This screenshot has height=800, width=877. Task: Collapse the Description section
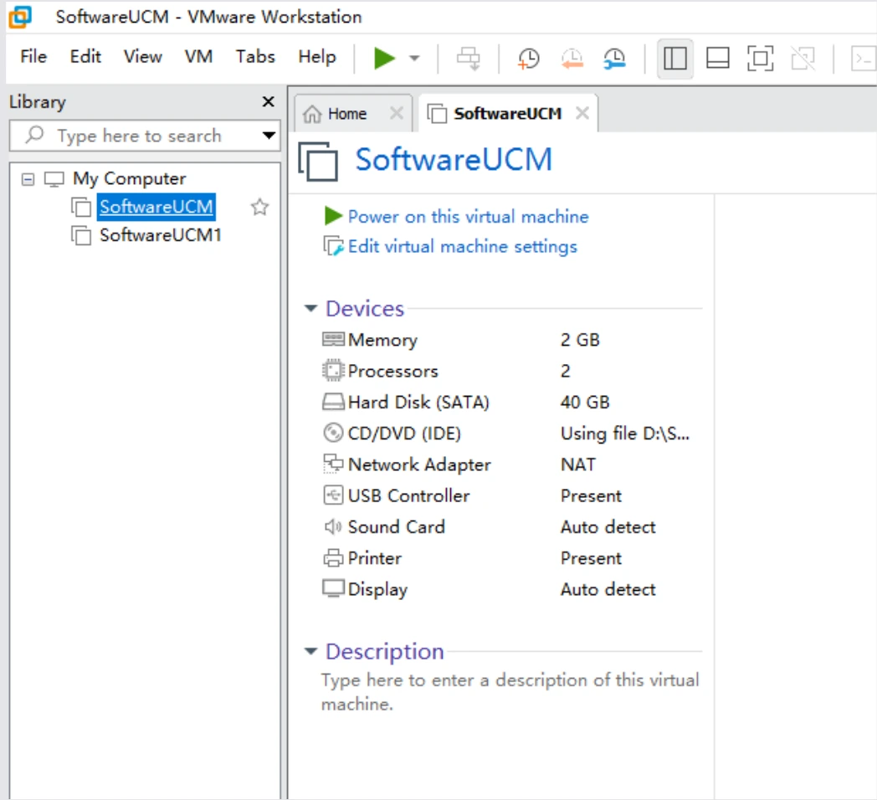tap(311, 651)
